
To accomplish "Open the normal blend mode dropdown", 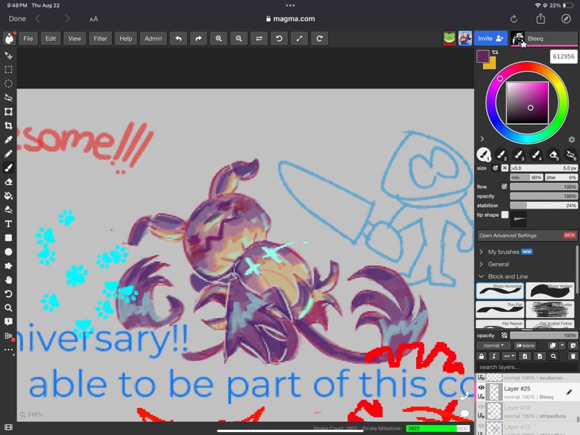I will pyautogui.click(x=494, y=346).
